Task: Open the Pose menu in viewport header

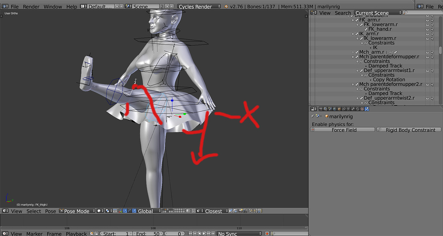Action: pyautogui.click(x=51, y=211)
